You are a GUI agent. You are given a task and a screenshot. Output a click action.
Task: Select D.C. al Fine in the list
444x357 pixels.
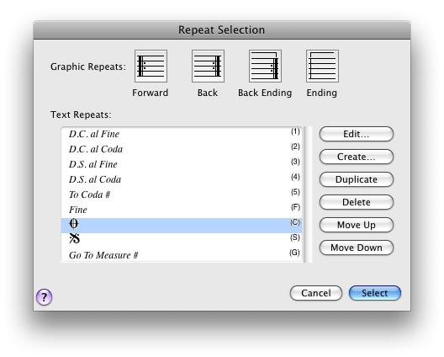tap(182, 134)
